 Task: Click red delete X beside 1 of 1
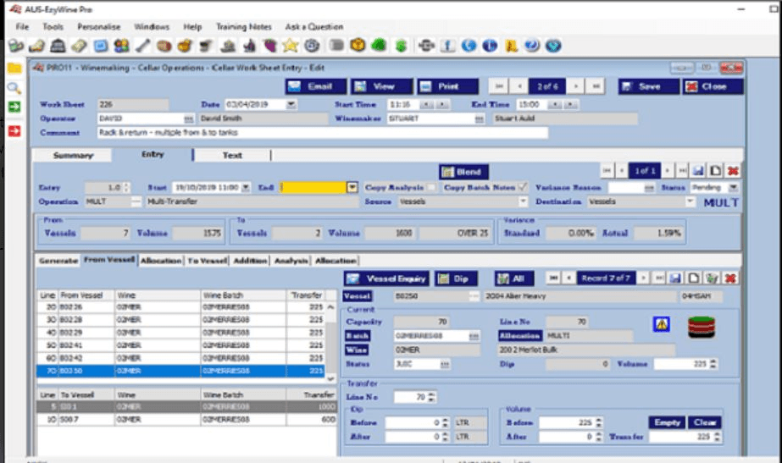733,171
